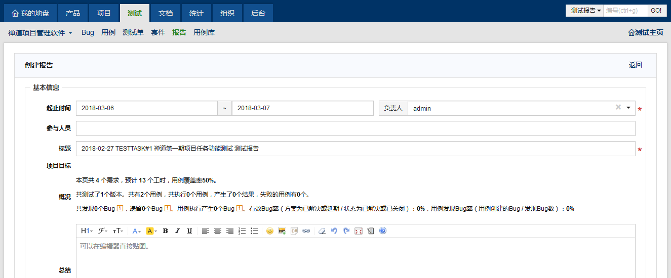This screenshot has width=671, height=278.
Task: Go to 我的地盘 tab
Action: point(31,13)
